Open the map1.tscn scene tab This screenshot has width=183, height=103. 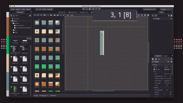tap(73, 12)
